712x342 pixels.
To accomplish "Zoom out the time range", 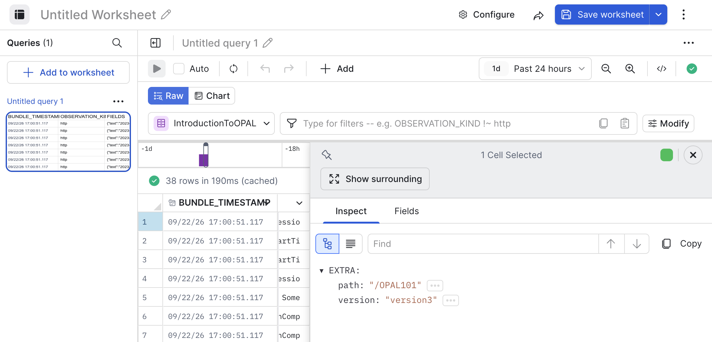I will [606, 69].
